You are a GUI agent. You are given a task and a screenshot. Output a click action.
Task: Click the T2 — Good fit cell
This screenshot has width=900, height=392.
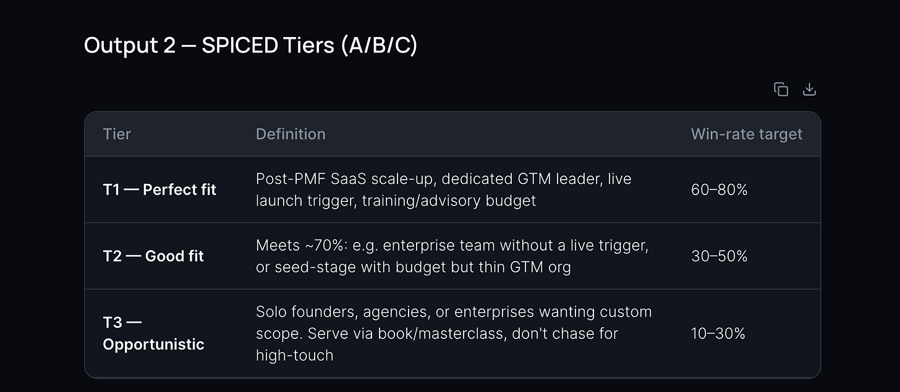[153, 256]
